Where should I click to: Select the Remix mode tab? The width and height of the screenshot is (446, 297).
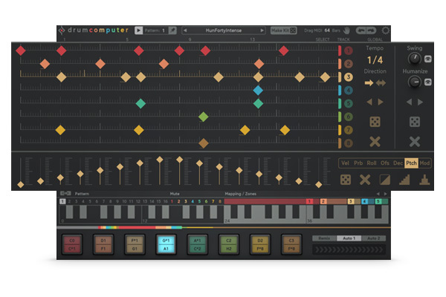click(x=324, y=238)
